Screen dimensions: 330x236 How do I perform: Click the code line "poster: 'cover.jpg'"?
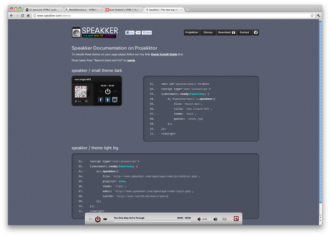189,119
